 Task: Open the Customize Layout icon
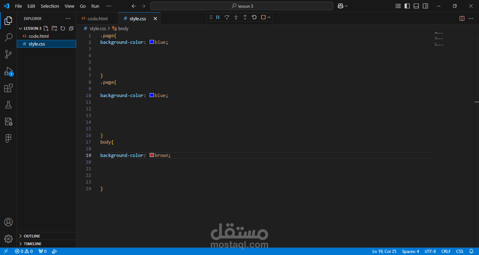click(x=398, y=6)
